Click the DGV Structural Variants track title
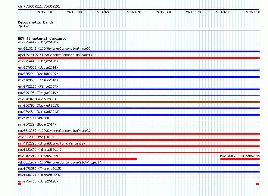Screen dimensions: 268x196 tap(42, 39)
